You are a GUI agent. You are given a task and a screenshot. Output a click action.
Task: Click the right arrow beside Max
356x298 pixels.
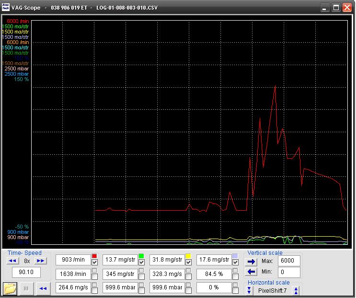(251, 262)
